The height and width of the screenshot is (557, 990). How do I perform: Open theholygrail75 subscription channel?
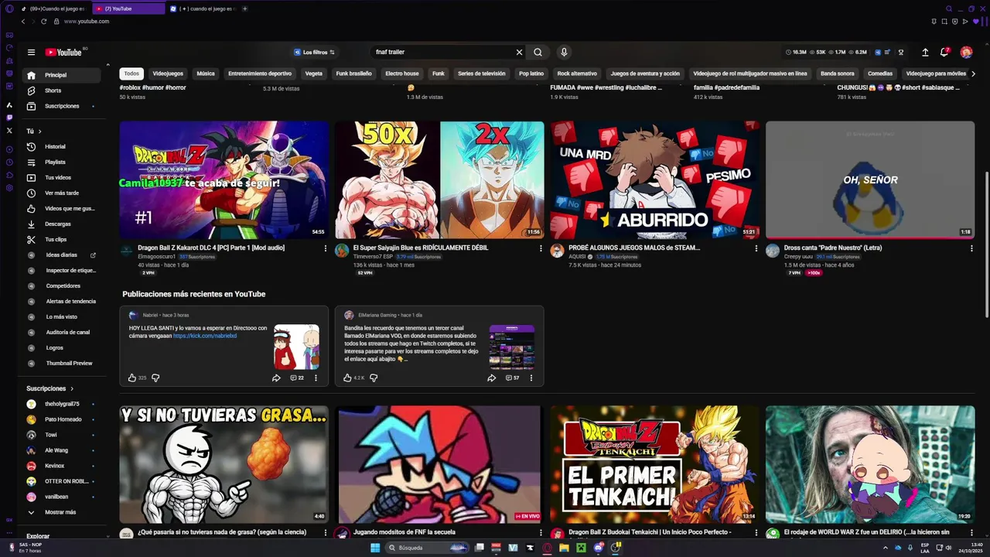tap(62, 404)
